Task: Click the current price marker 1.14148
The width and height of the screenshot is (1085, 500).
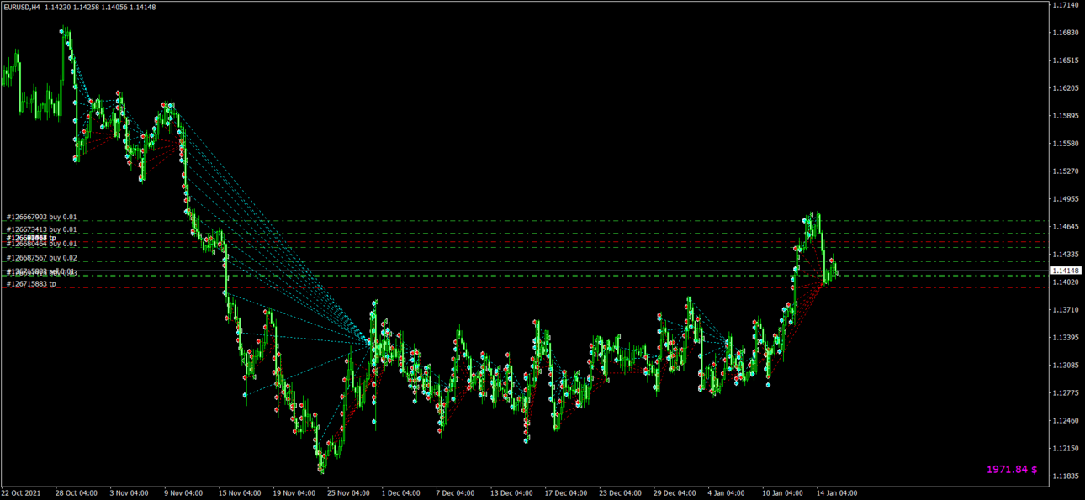Action: pyautogui.click(x=1064, y=271)
